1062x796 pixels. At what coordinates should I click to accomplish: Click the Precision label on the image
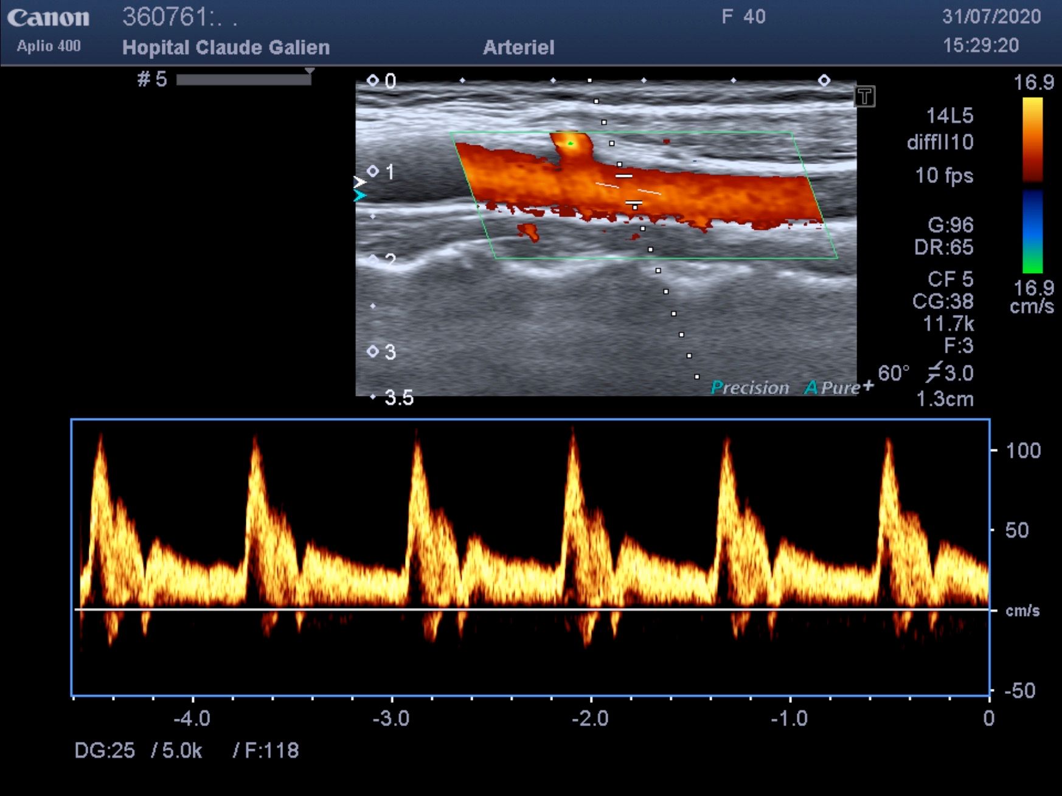tap(750, 387)
